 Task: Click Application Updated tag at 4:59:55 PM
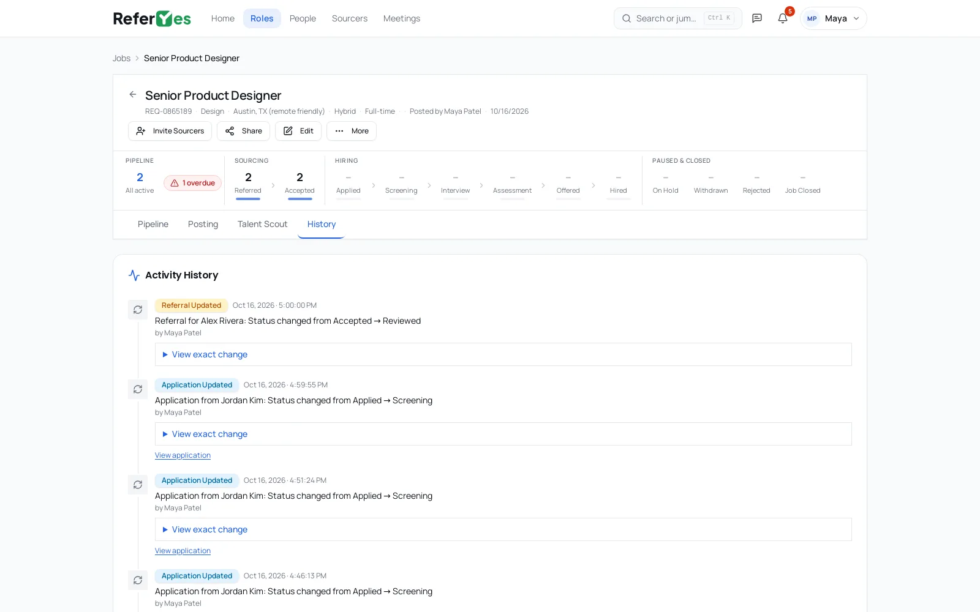click(x=197, y=385)
